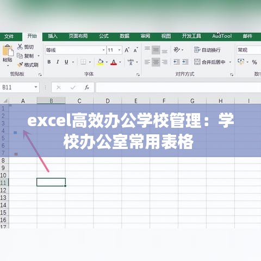
Task: Select the active cell B11
Action: click(x=51, y=182)
